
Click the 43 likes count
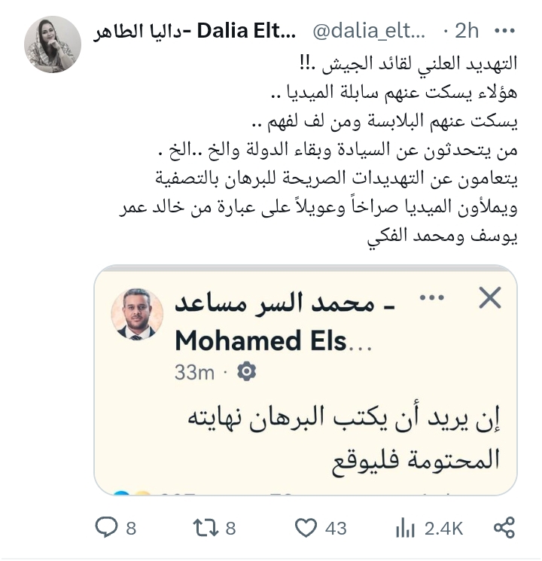336,528
